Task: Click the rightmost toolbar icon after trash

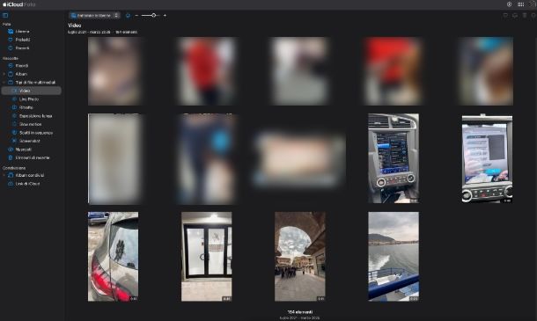Action: pos(533,16)
